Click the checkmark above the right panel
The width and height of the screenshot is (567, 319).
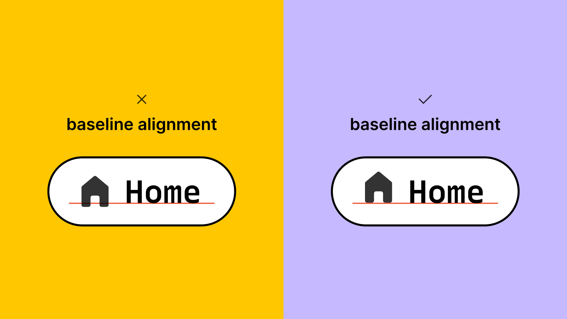click(425, 99)
